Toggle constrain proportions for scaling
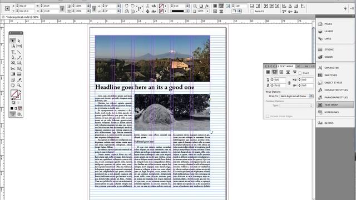Screen dimensions: 356x200 (94, 9)
